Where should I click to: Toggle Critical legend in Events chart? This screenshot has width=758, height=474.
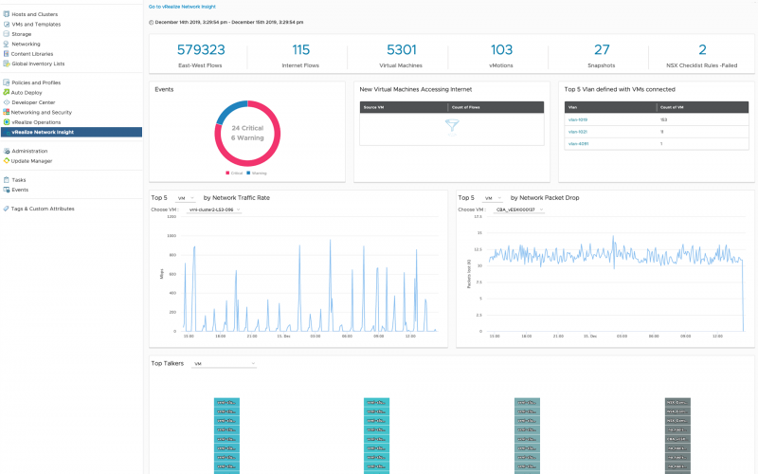click(234, 173)
